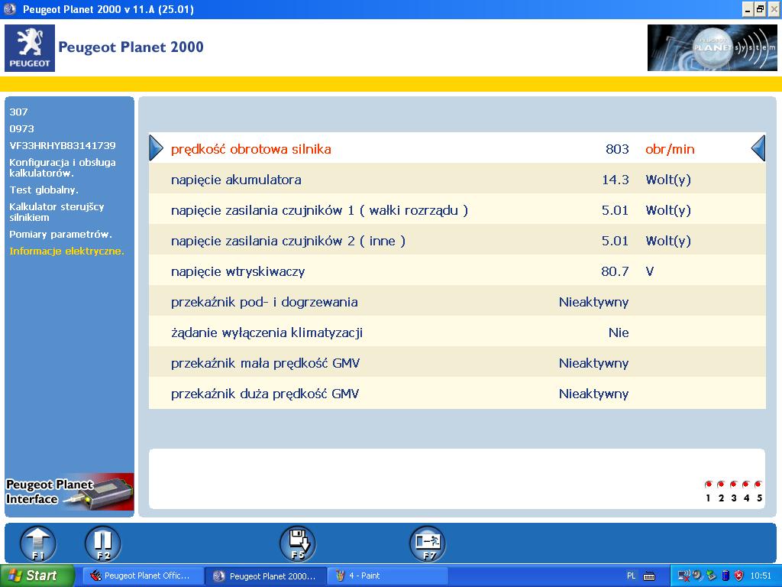
Task: Pause measurements with the F2 icon
Action: (x=103, y=543)
